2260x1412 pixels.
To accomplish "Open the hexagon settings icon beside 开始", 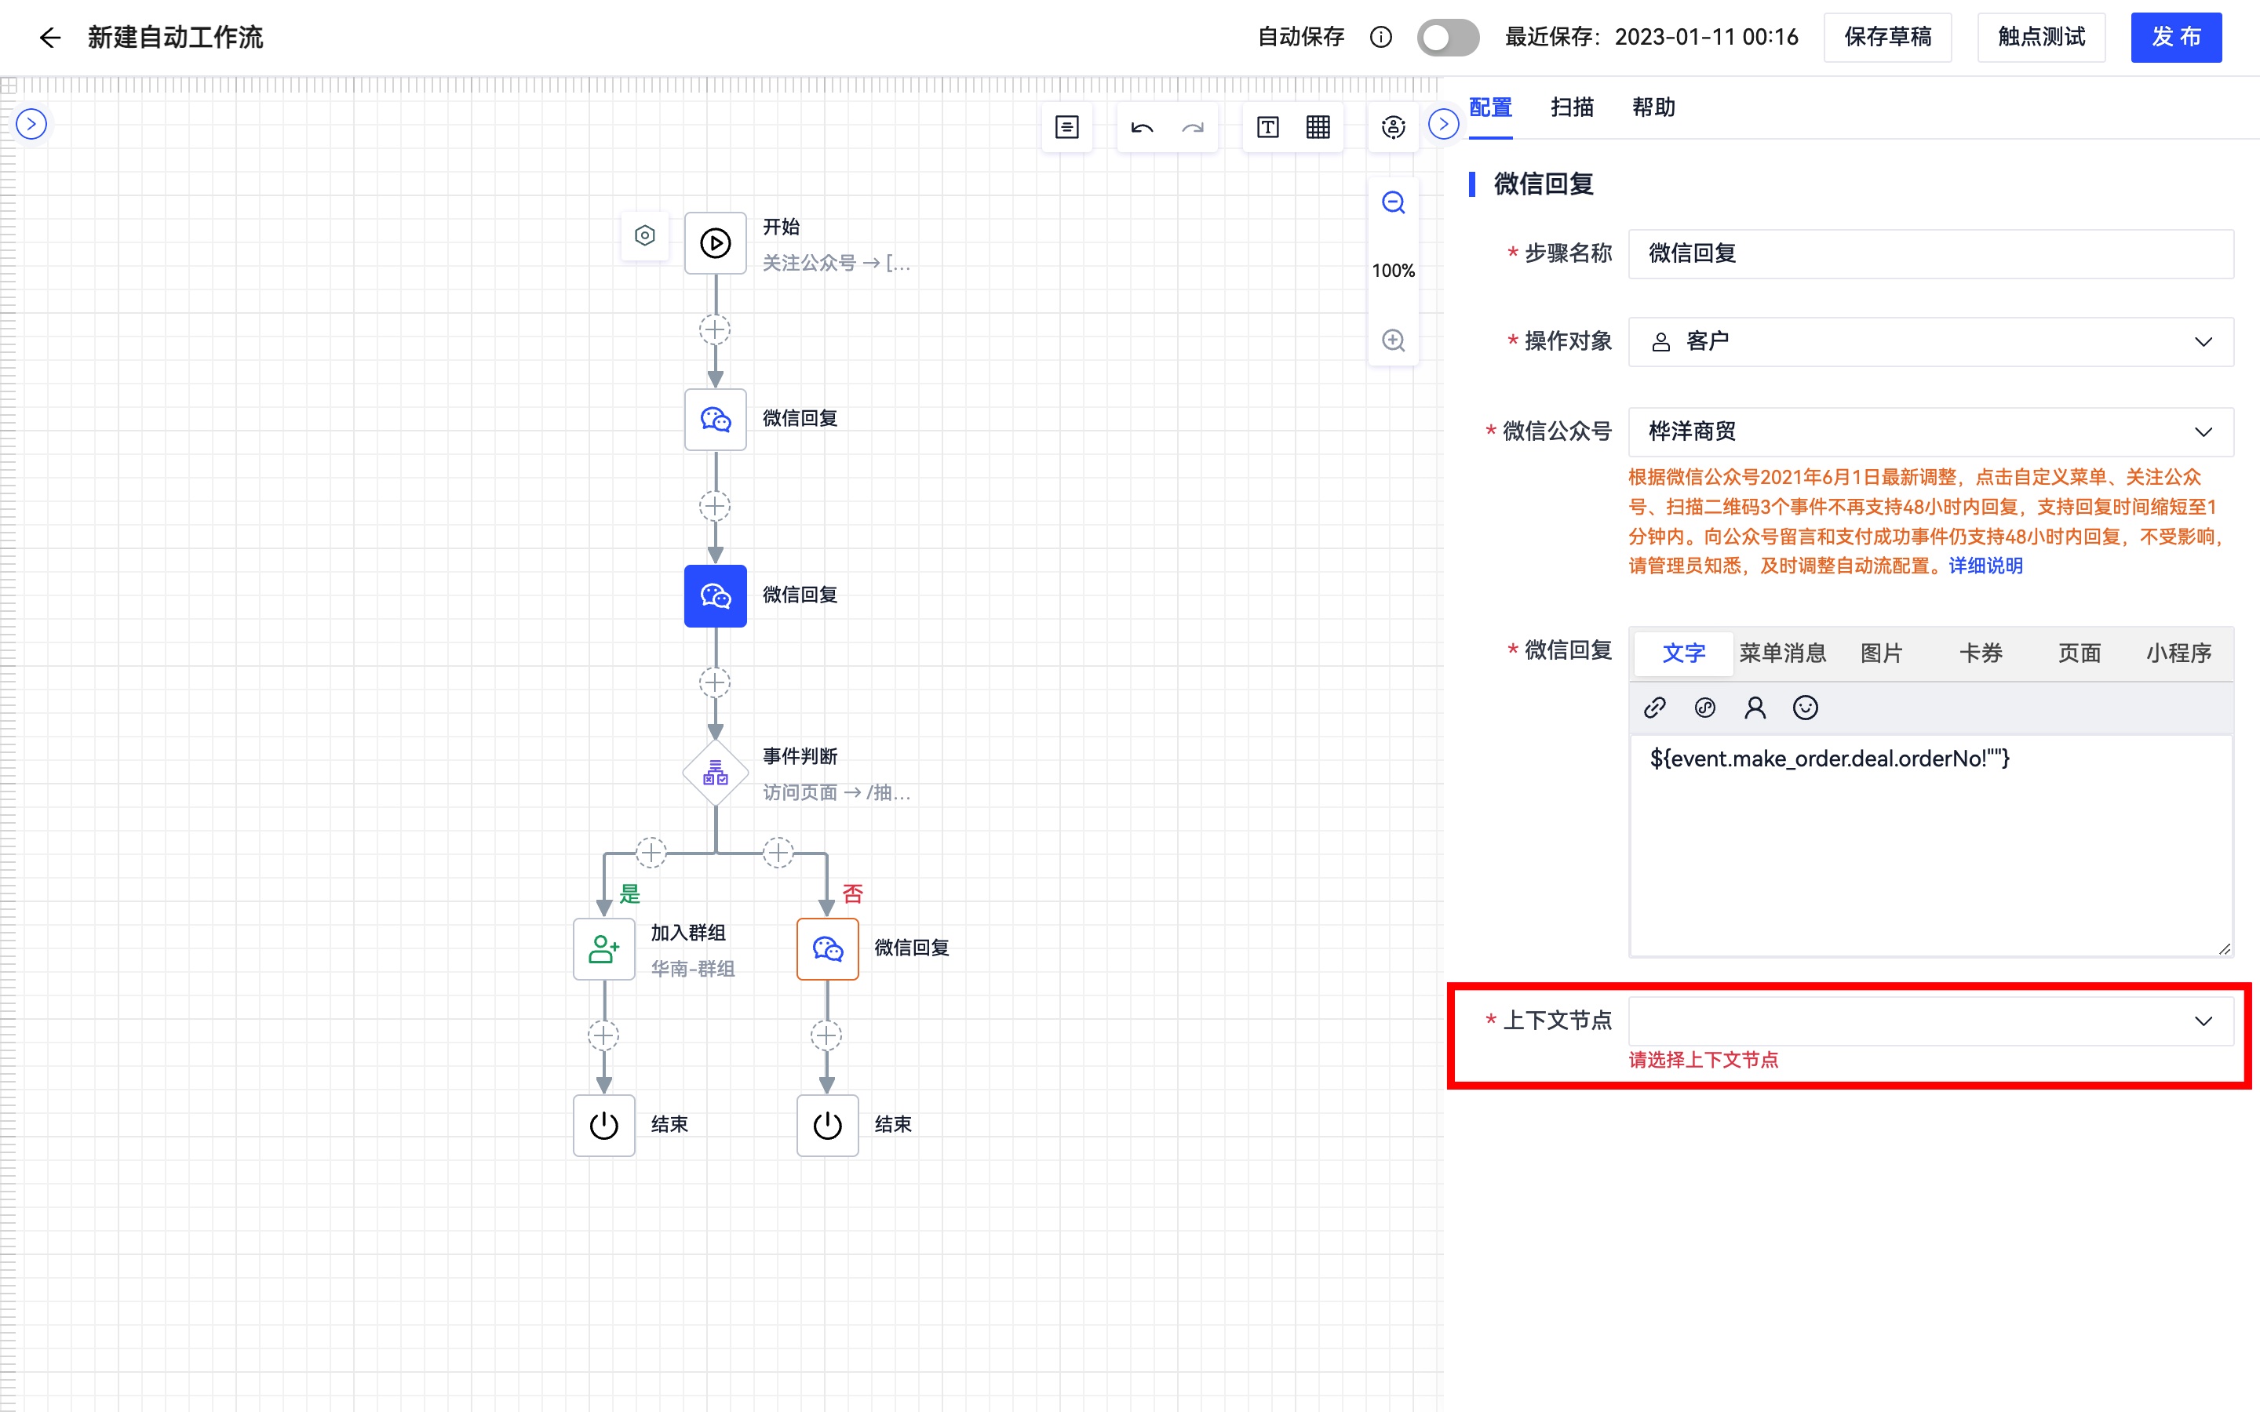I will (644, 235).
